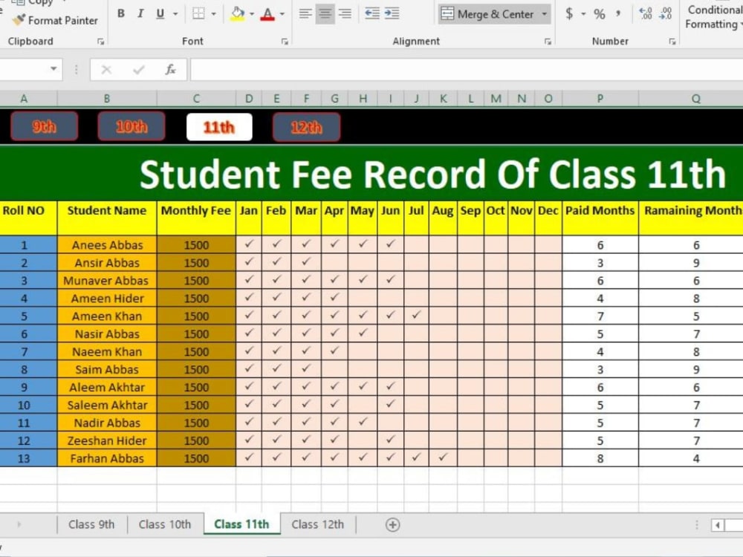Screen dimensions: 743x557
Task: Switch to Class 12th sheet tab
Action: (318, 524)
